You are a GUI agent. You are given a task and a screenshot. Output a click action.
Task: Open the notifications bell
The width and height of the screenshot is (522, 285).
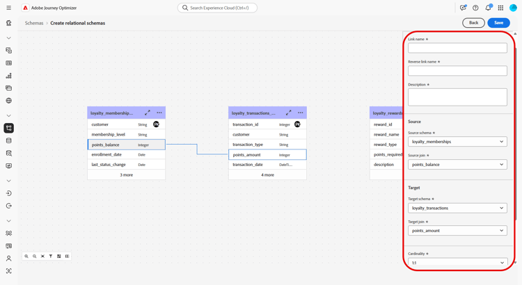[488, 8]
